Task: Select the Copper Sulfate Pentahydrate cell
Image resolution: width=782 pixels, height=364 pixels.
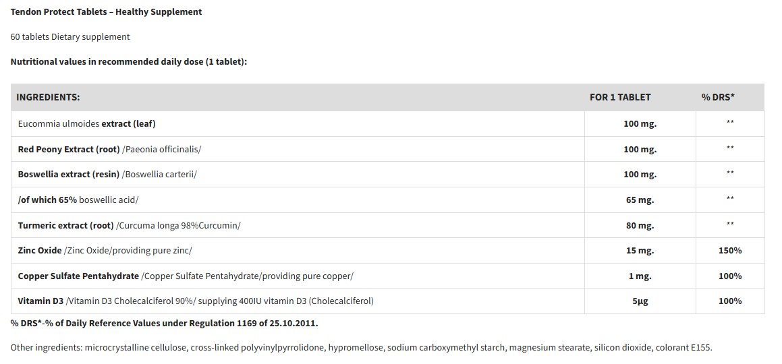Action: 186,276
